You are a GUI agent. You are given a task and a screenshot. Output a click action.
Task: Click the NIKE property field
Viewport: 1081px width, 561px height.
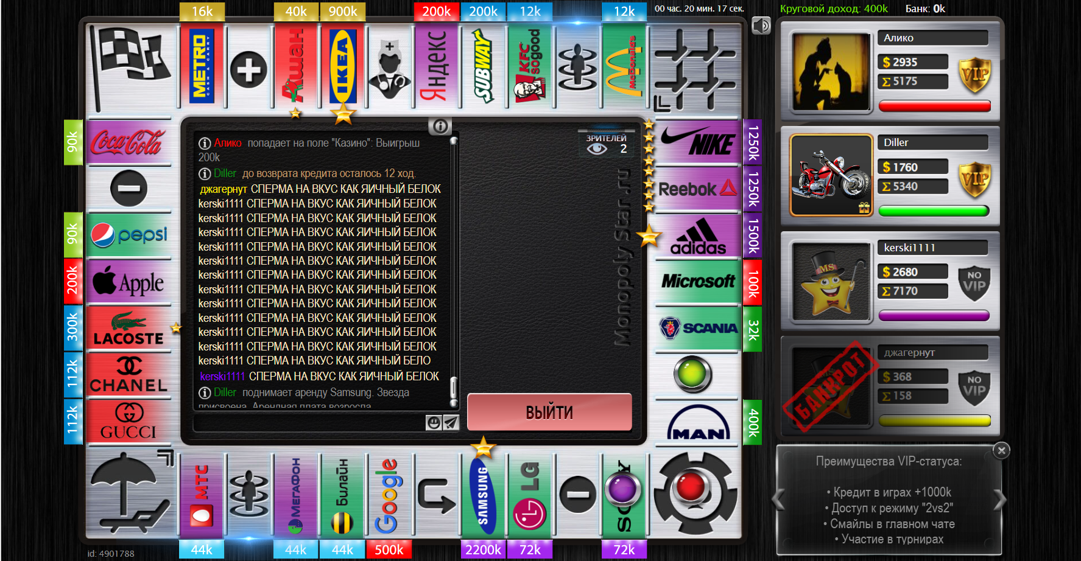[x=698, y=142]
